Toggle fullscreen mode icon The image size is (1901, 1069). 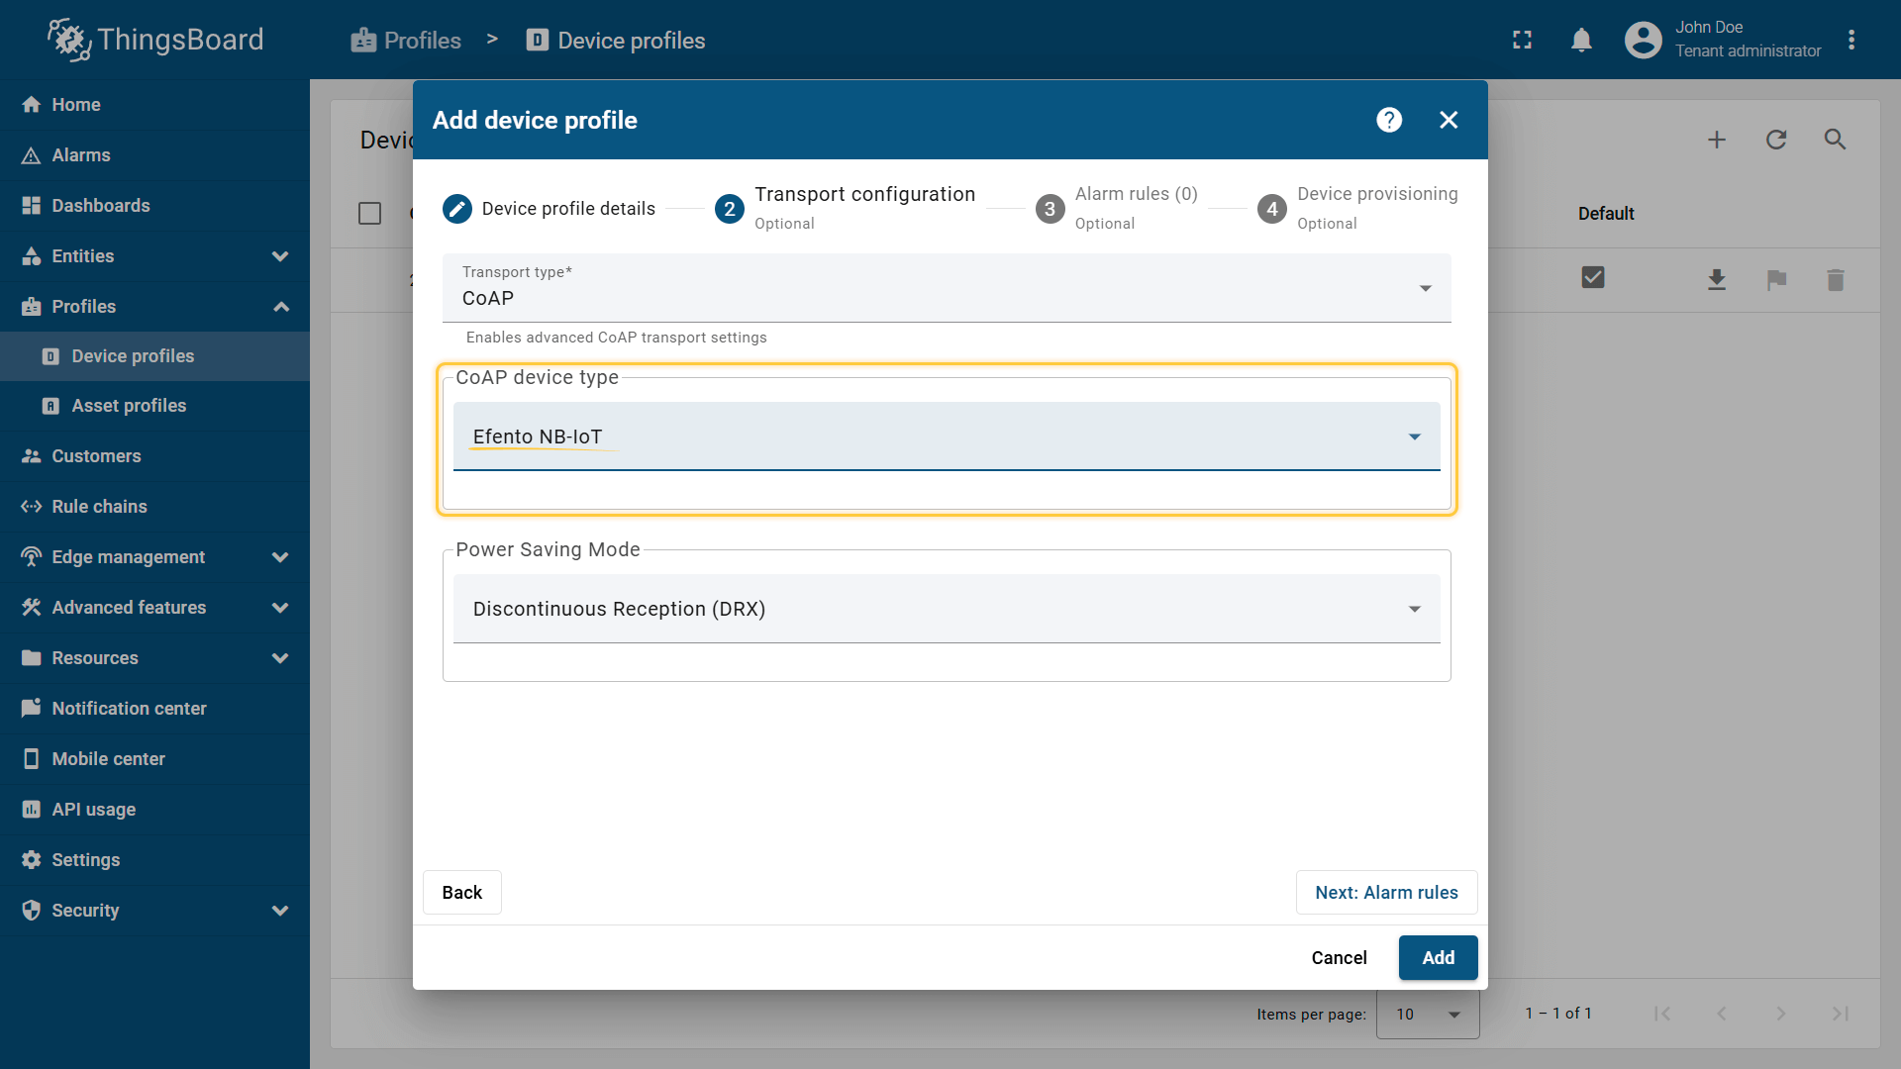coord(1522,41)
